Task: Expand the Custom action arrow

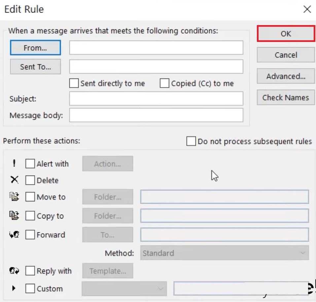Action: pos(14,288)
